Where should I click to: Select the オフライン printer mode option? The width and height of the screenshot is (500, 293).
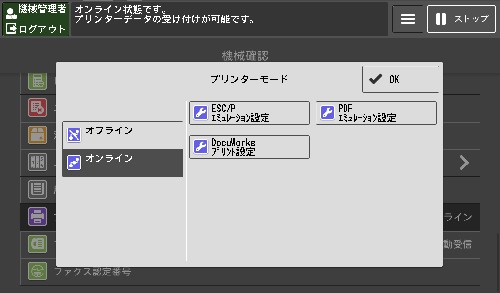(x=123, y=135)
